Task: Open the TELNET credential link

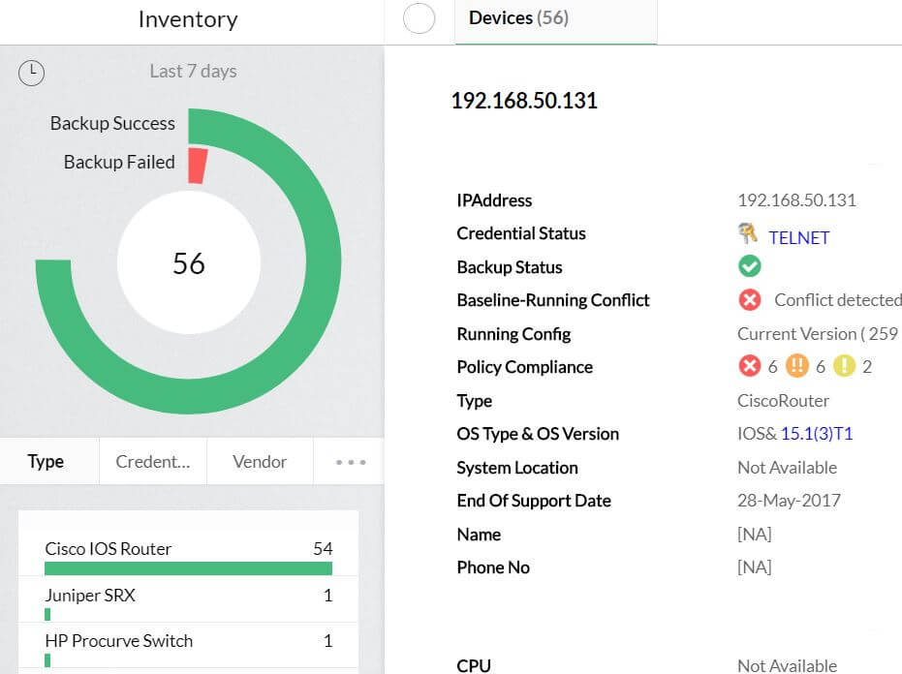Action: pos(798,237)
